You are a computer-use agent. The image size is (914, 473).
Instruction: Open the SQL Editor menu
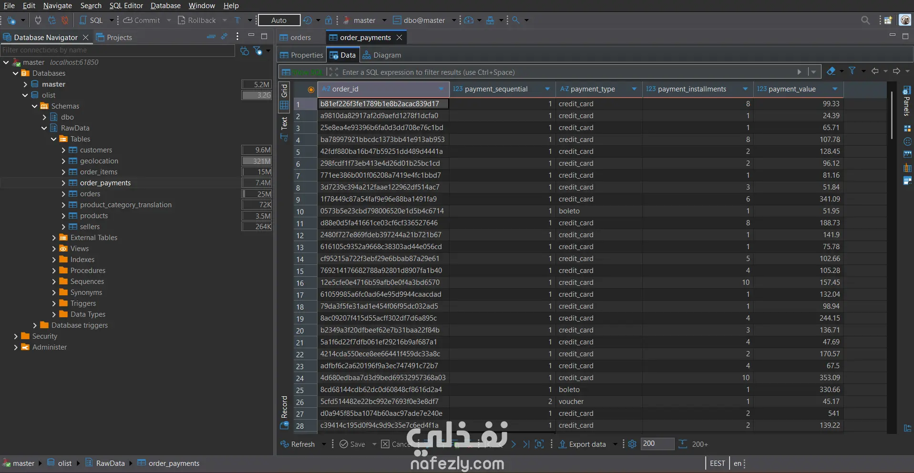click(126, 6)
